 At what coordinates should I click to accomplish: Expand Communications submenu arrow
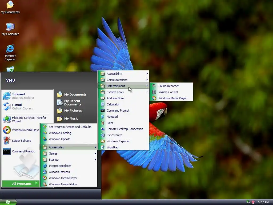[x=147, y=80]
